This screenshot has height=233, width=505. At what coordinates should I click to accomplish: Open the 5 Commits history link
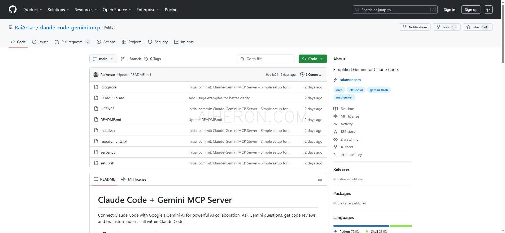point(311,74)
